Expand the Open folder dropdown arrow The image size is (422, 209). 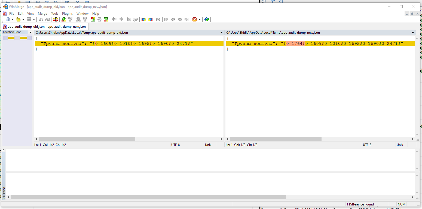click(23, 20)
